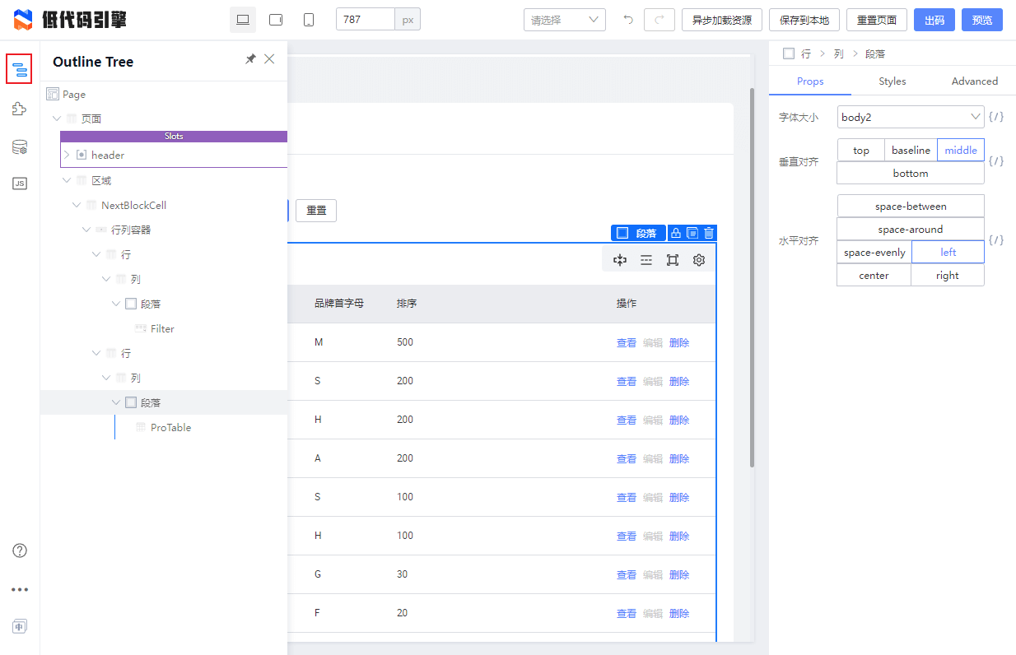Open the data source panel icon
The image size is (1016, 655).
pyautogui.click(x=20, y=147)
